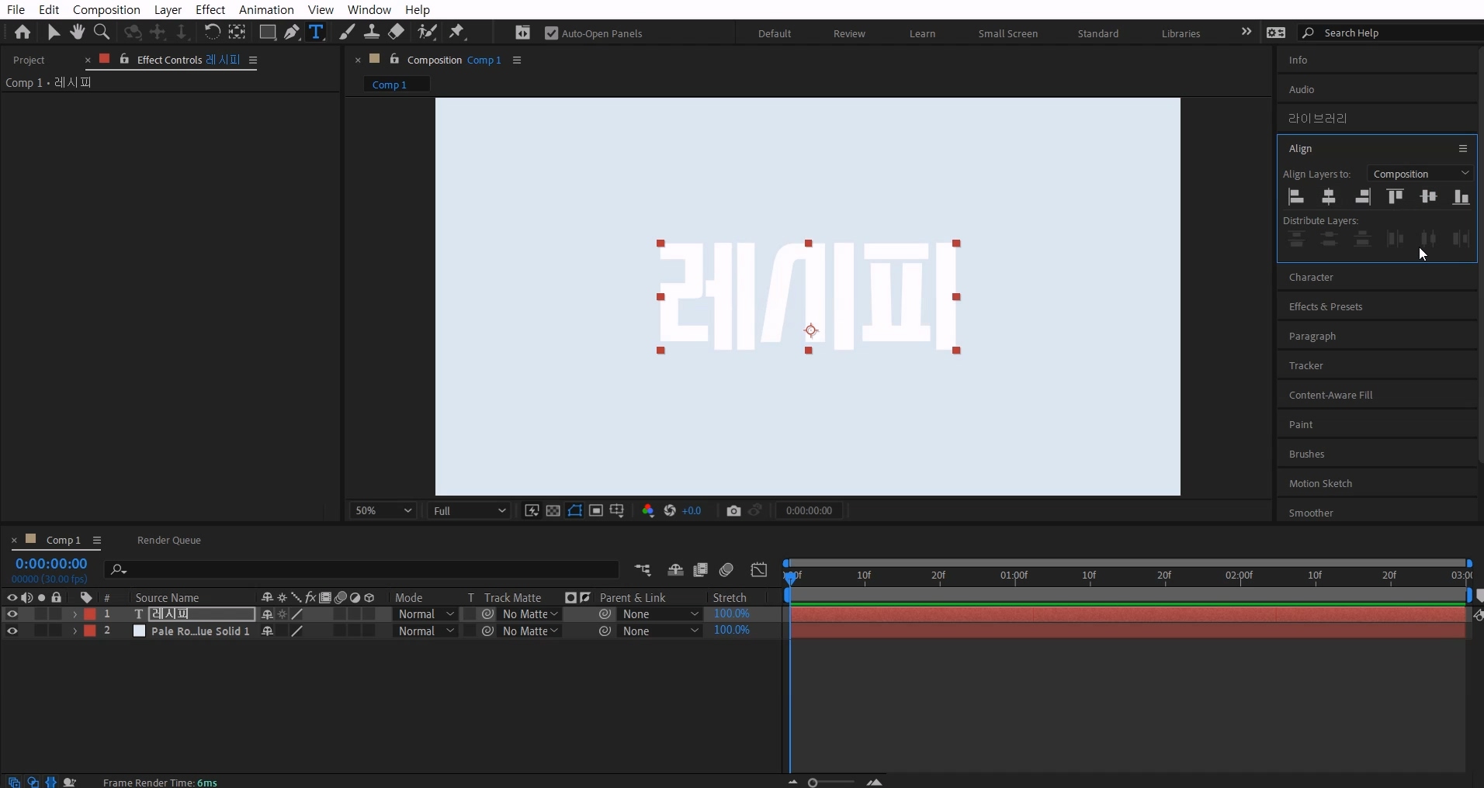Toggle the Region of Interest icon
Viewport: 1484px width, 788px height.
tap(596, 511)
